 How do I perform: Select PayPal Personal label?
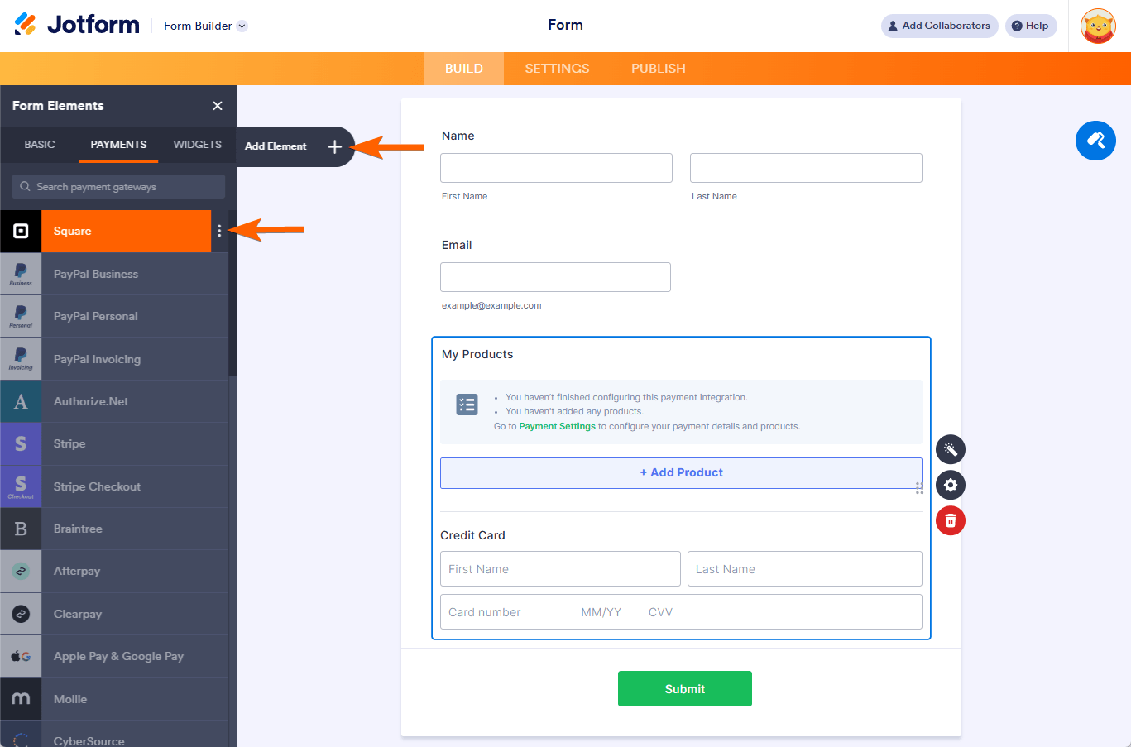point(96,316)
